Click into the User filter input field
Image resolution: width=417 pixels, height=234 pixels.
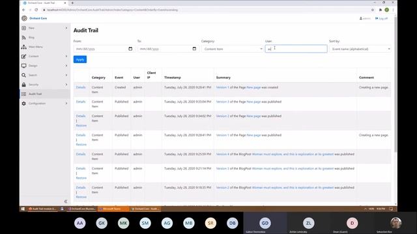click(x=296, y=49)
